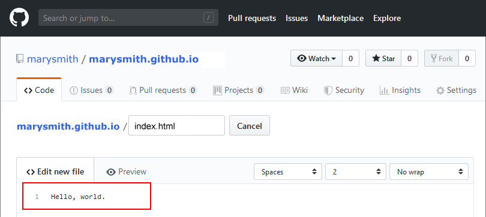Click the pull request icon on tab
Image resolution: width=486 pixels, height=217 pixels.
point(133,91)
